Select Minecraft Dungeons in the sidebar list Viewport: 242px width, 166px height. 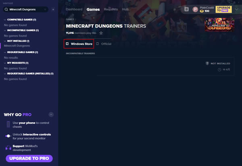(17, 46)
